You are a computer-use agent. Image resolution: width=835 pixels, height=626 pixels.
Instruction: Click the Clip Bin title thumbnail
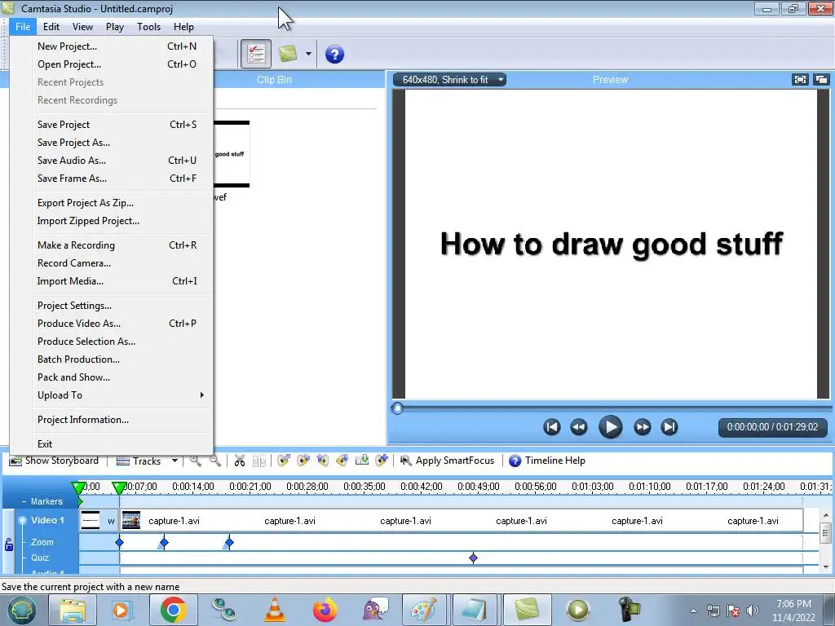tap(232, 154)
